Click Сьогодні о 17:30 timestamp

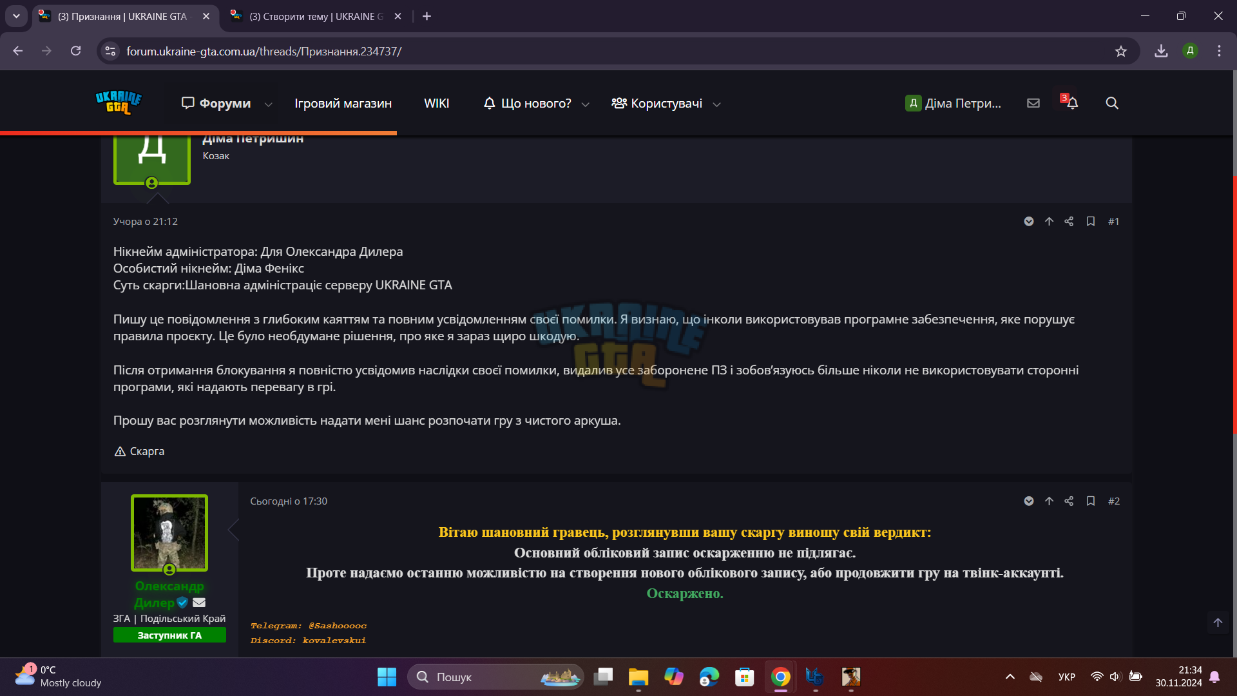point(289,501)
